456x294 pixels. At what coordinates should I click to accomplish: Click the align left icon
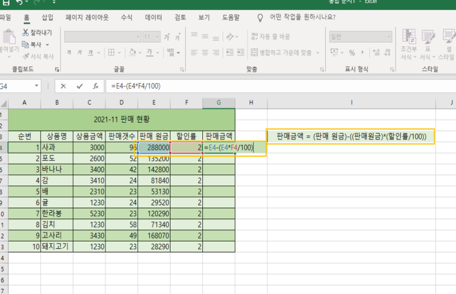click(x=194, y=52)
